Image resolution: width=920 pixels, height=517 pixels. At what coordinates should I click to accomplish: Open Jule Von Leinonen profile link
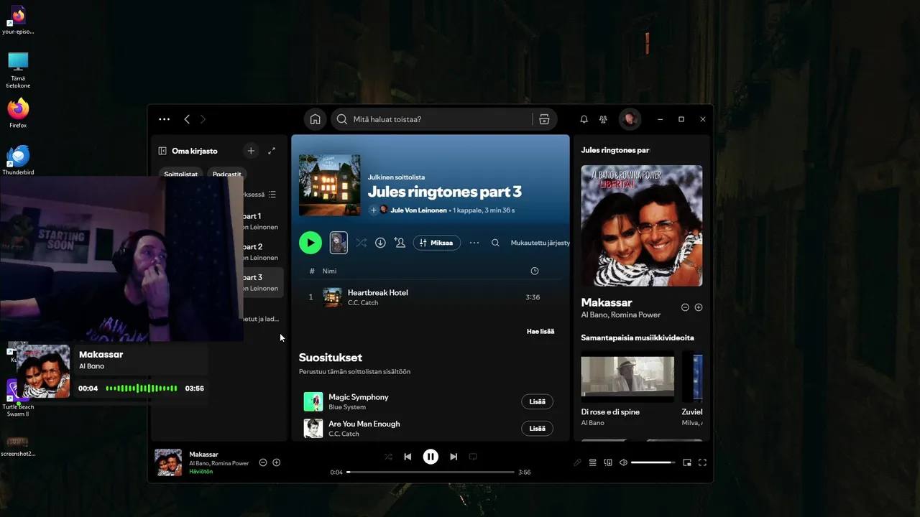[x=418, y=210]
